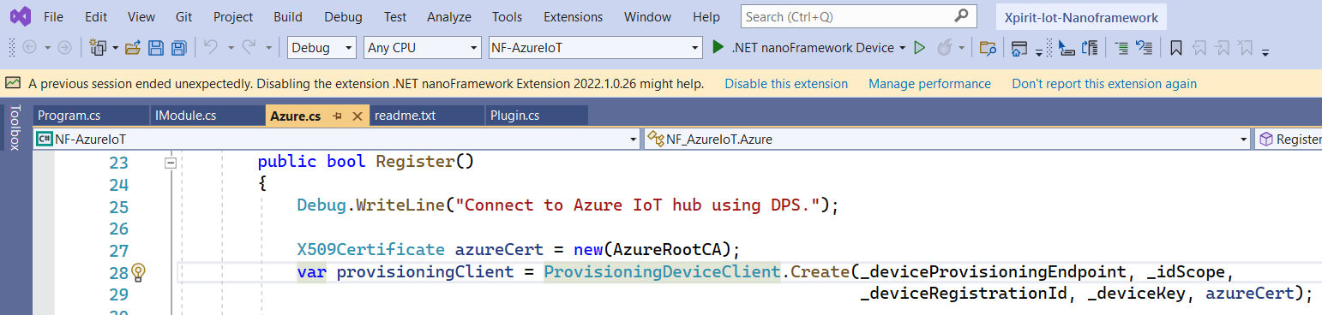Image resolution: width=1322 pixels, height=315 pixels.
Task: Close the Azure.cs tab
Action: click(x=358, y=116)
